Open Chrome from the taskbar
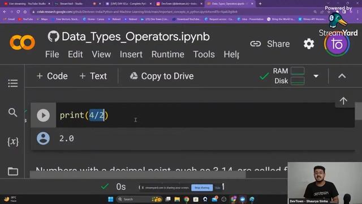 (186, 199)
